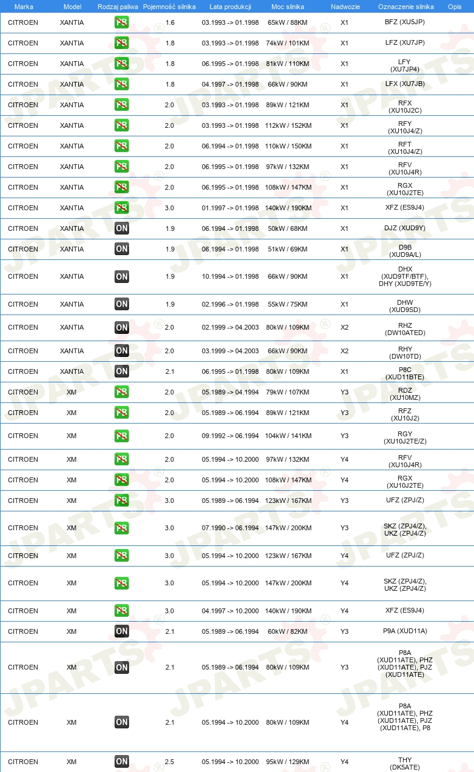474x772 pixels.
Task: Click the '65kW / 88KM' power cell
Action: coord(287,22)
